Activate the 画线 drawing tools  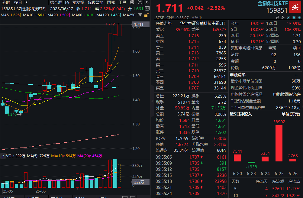[x=111, y=2]
